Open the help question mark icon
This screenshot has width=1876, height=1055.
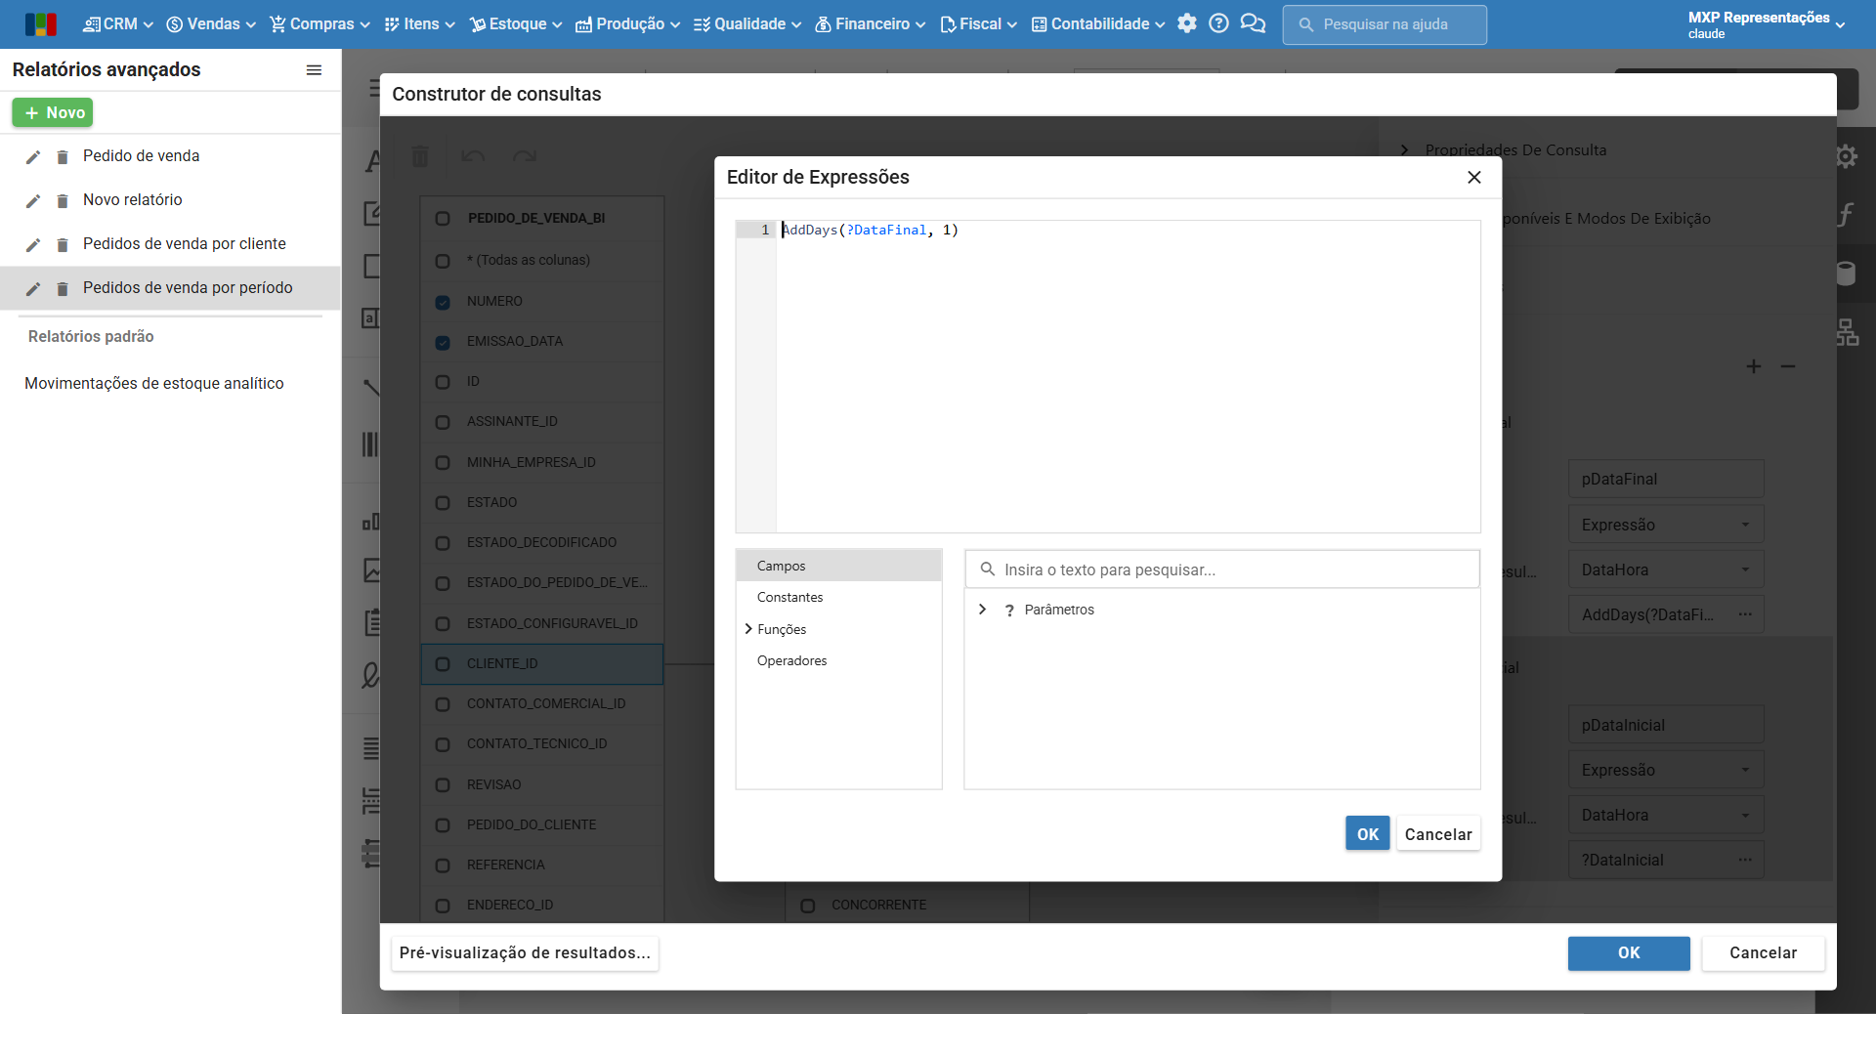(1218, 23)
